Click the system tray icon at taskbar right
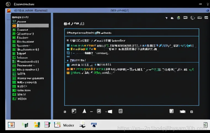 click(205, 125)
